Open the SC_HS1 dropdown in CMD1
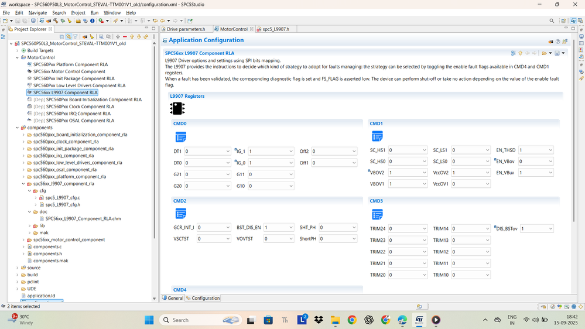This screenshot has height=329, width=585. pos(408,150)
